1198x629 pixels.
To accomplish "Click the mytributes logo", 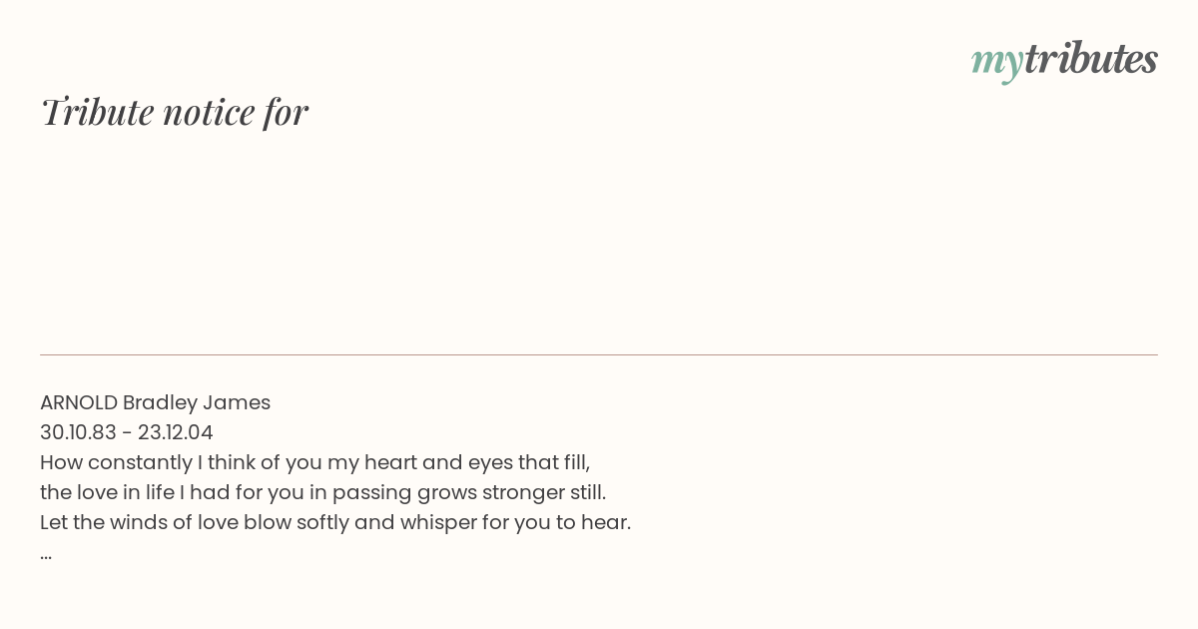I will point(1064,60).
